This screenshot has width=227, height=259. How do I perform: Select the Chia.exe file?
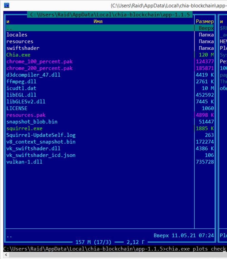(18, 55)
